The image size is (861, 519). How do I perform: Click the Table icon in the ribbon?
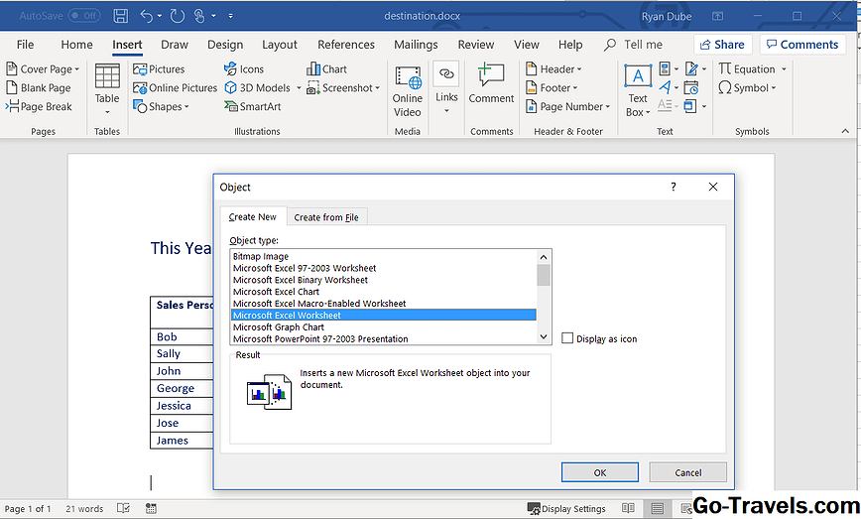tap(107, 78)
